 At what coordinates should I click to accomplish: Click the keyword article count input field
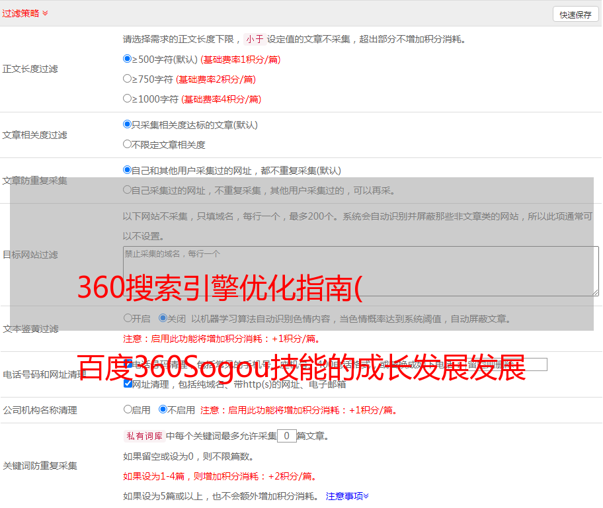pyautogui.click(x=286, y=436)
